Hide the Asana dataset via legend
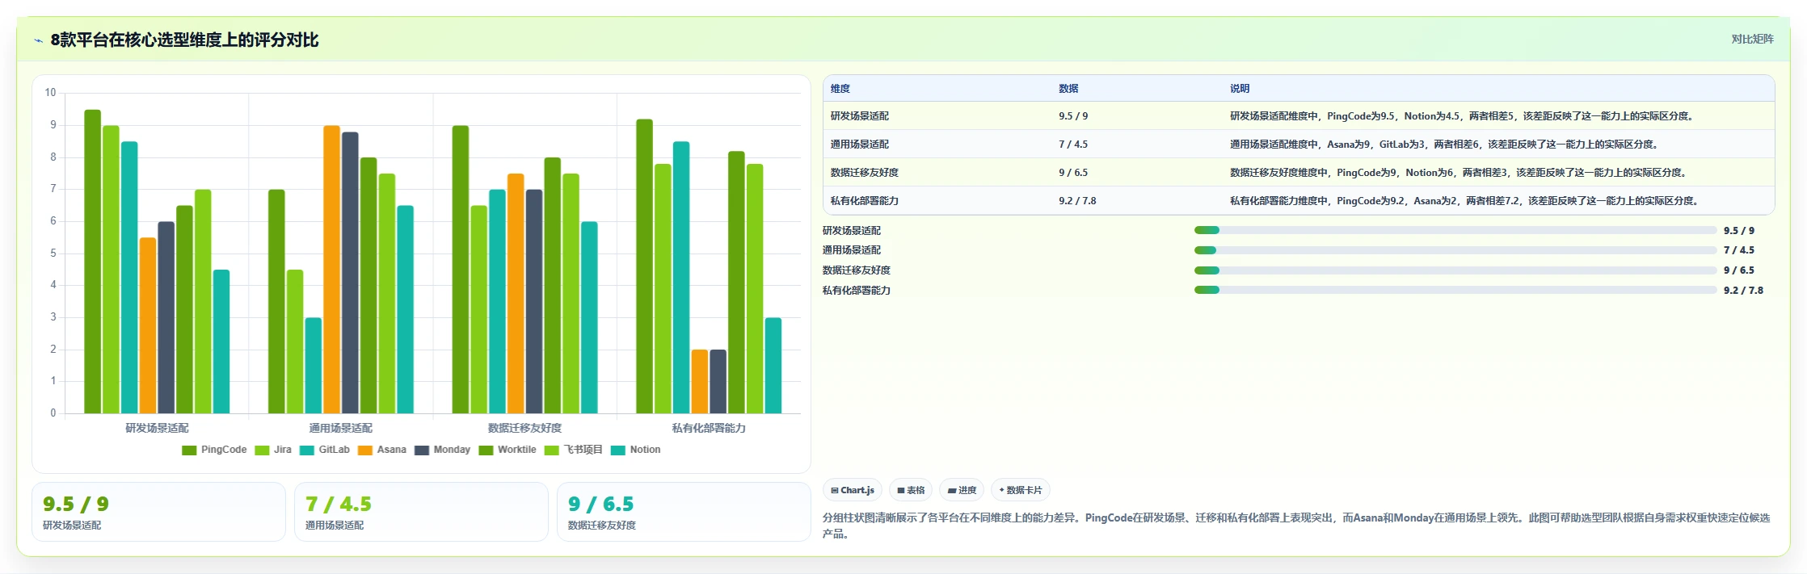 382,450
